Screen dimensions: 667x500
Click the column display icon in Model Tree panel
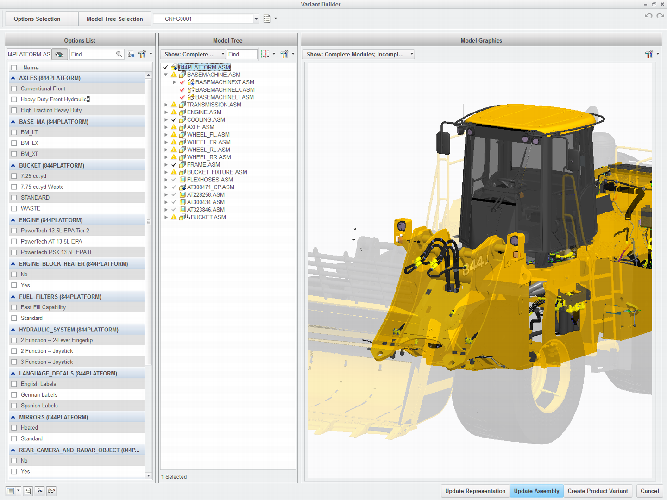click(x=265, y=54)
